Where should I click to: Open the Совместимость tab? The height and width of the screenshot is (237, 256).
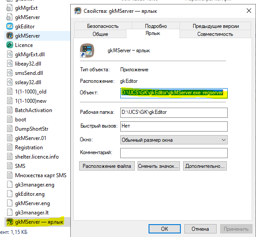point(215,34)
